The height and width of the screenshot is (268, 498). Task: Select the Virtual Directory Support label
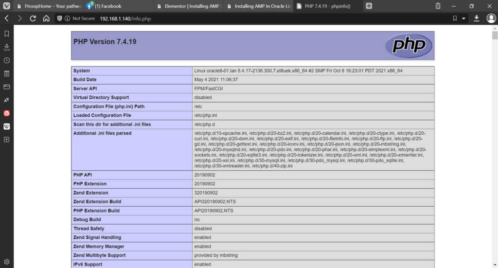101,97
